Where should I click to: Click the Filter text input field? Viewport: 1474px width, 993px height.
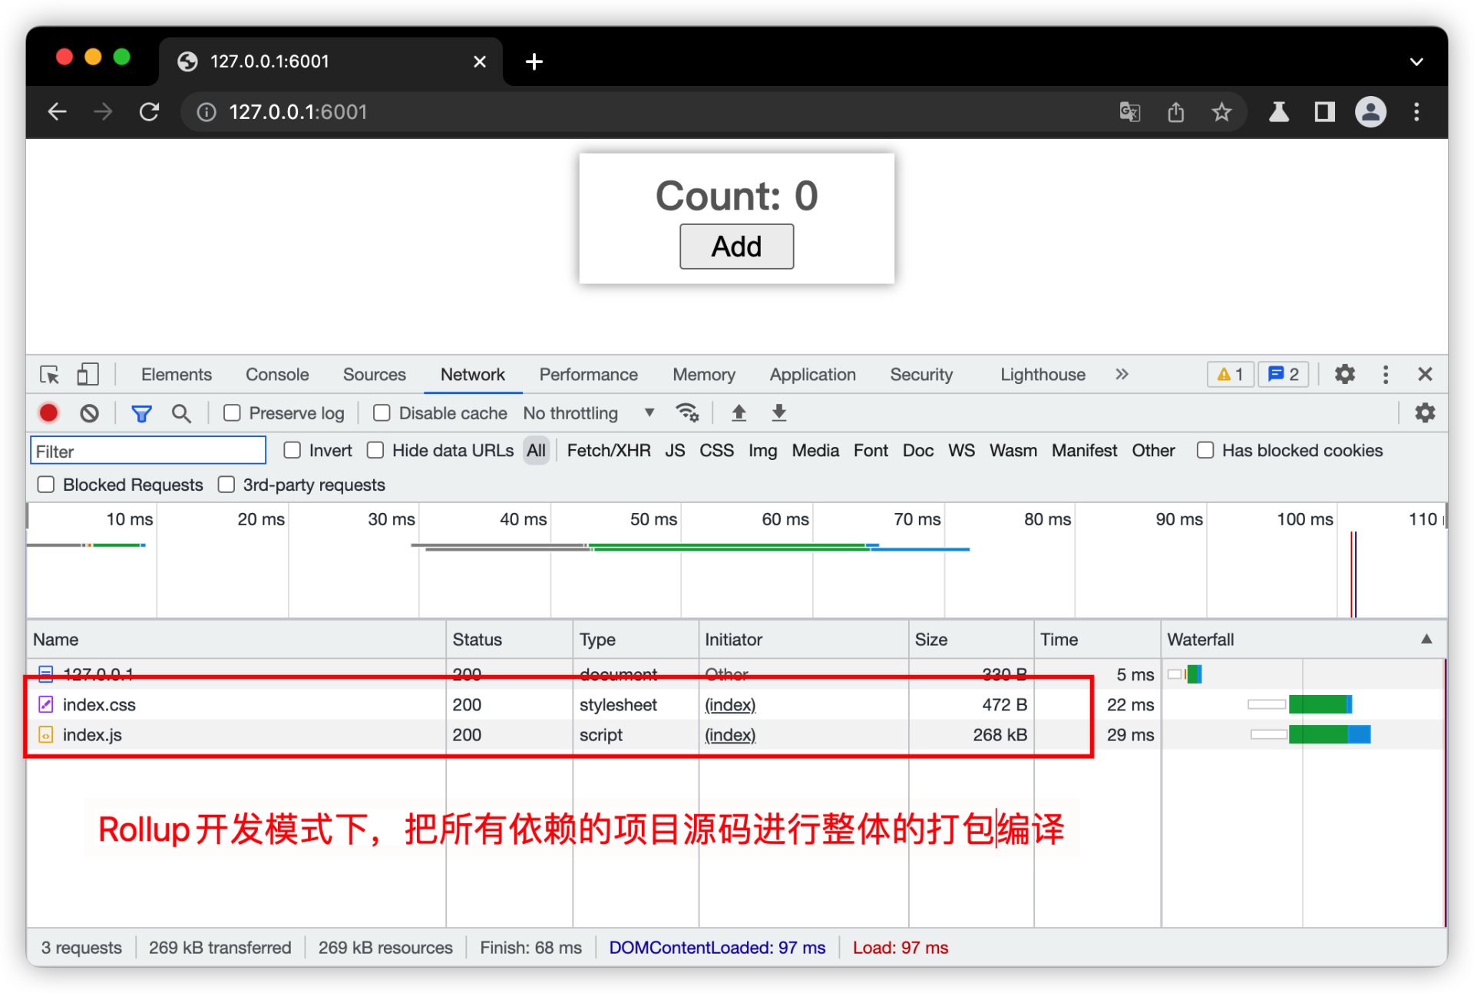click(x=148, y=451)
